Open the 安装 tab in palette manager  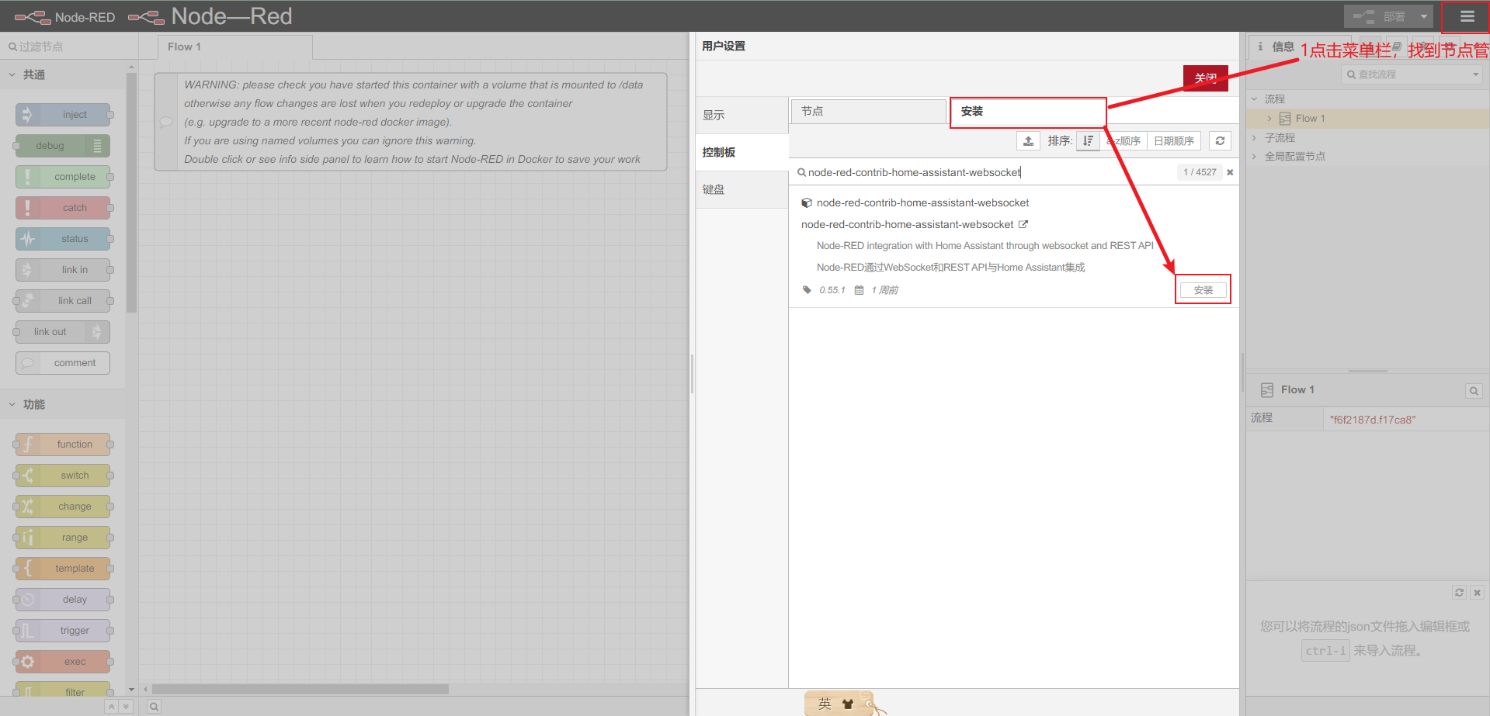click(1027, 112)
